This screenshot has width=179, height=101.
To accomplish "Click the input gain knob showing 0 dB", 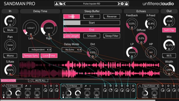I will [x=10, y=21].
